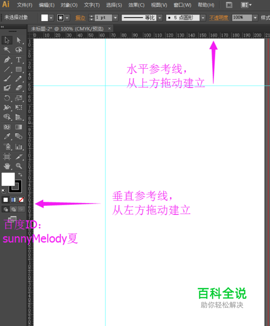Open 编辑(E) menu
The width and height of the screenshot is (270, 326).
[x=46, y=5]
